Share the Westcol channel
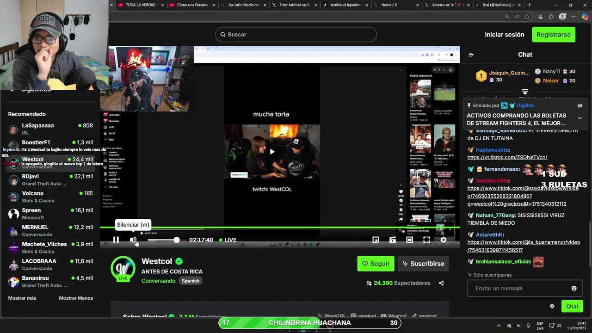This screenshot has height=333, width=592. pyautogui.click(x=441, y=283)
